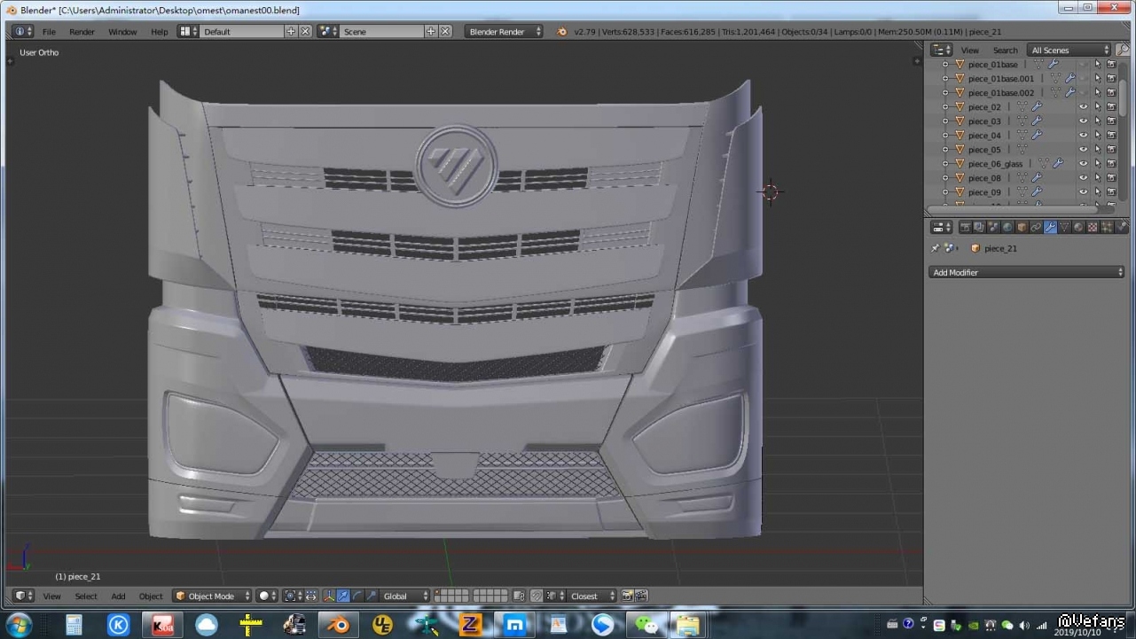Select the translate manipulator arrow icon
1136x639 pixels.
(x=343, y=596)
